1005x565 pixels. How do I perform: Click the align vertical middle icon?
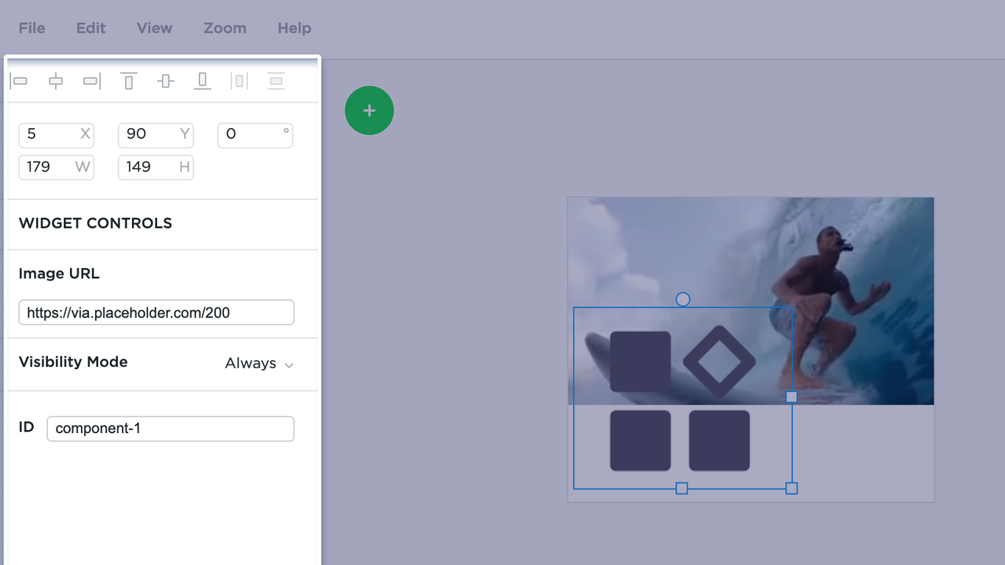(166, 81)
